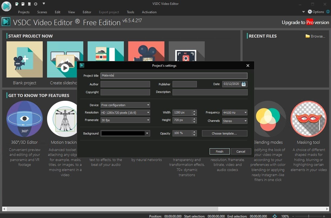Click Upgrade to Pro version link
Screen dimensions: 331x218
[305, 22]
